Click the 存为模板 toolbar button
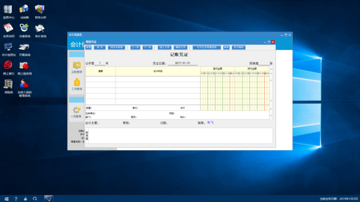360x202 pixels. (238, 48)
